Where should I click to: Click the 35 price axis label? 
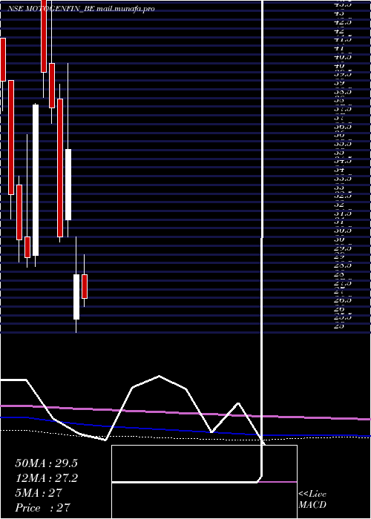[340, 153]
